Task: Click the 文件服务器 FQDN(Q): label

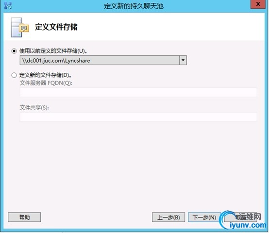Action: click(x=46, y=83)
